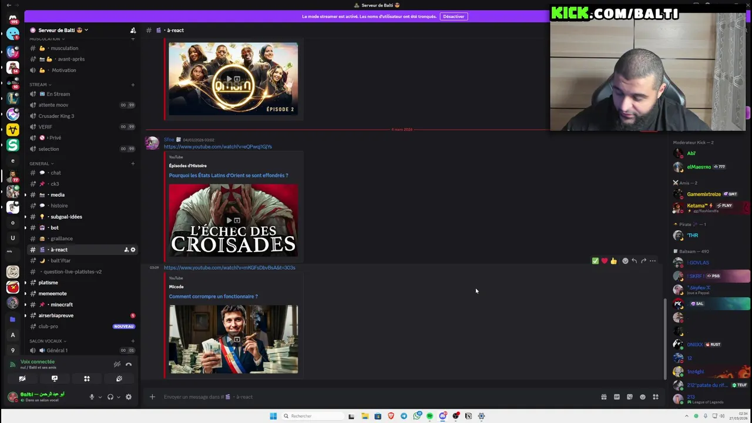This screenshot has width=752, height=423.
Task: Open Windows Start menu on taskbar
Action: pyautogui.click(x=273, y=416)
